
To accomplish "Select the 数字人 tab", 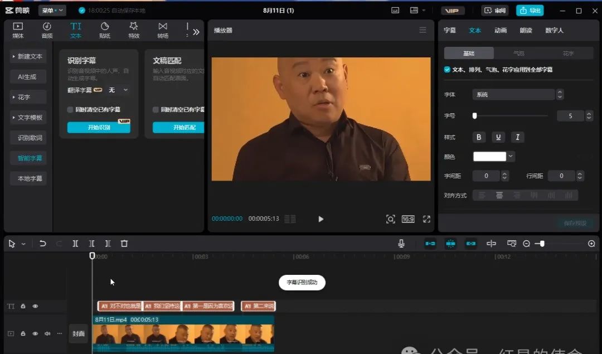I will coord(554,30).
